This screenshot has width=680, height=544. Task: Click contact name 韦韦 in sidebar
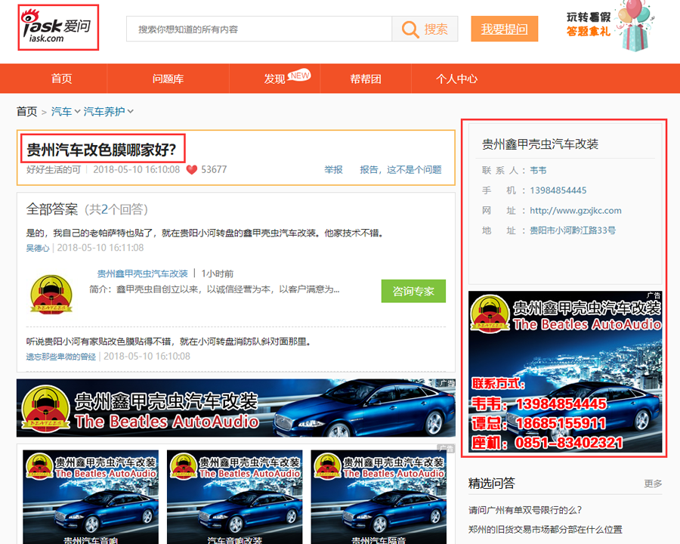coord(538,170)
